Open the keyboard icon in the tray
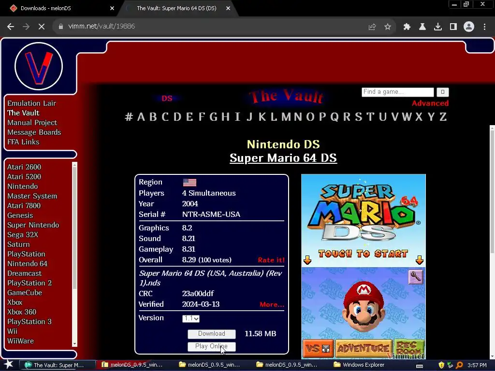 (x=420, y=366)
